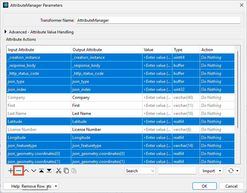Click the varchar(40) type cell for Company

pyautogui.click(x=186, y=98)
